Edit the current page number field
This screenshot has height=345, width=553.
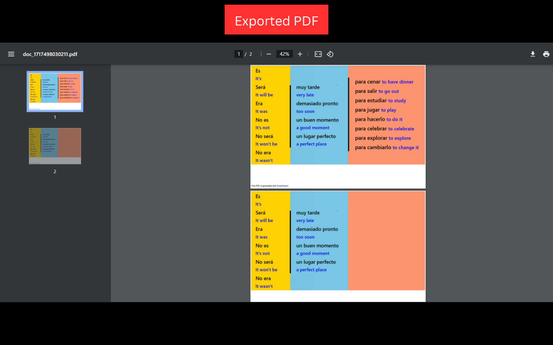(238, 54)
